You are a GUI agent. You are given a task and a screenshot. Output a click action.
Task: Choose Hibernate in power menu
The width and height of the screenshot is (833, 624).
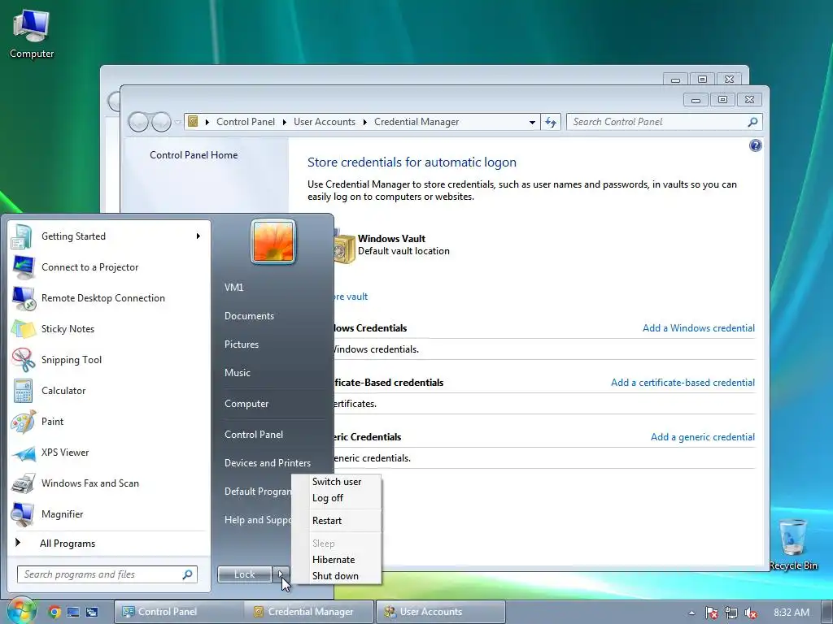[334, 560]
